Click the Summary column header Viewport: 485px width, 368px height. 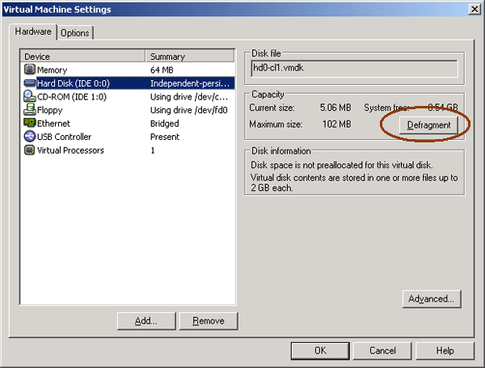(x=190, y=57)
